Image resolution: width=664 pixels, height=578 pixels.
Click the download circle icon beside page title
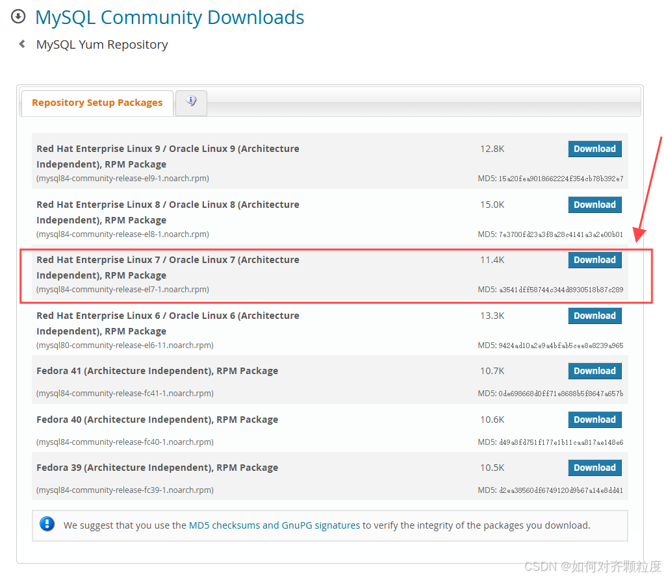pyautogui.click(x=18, y=17)
